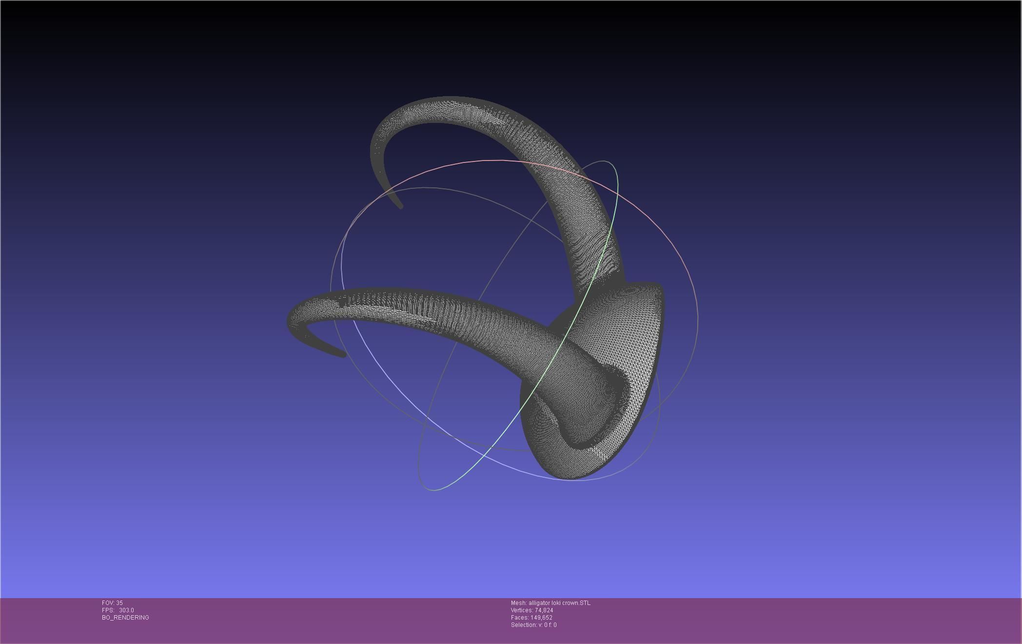
Task: Click the tip of the lower horn
Action: 343,355
